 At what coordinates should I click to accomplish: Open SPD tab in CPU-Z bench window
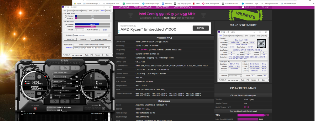click(90, 11)
